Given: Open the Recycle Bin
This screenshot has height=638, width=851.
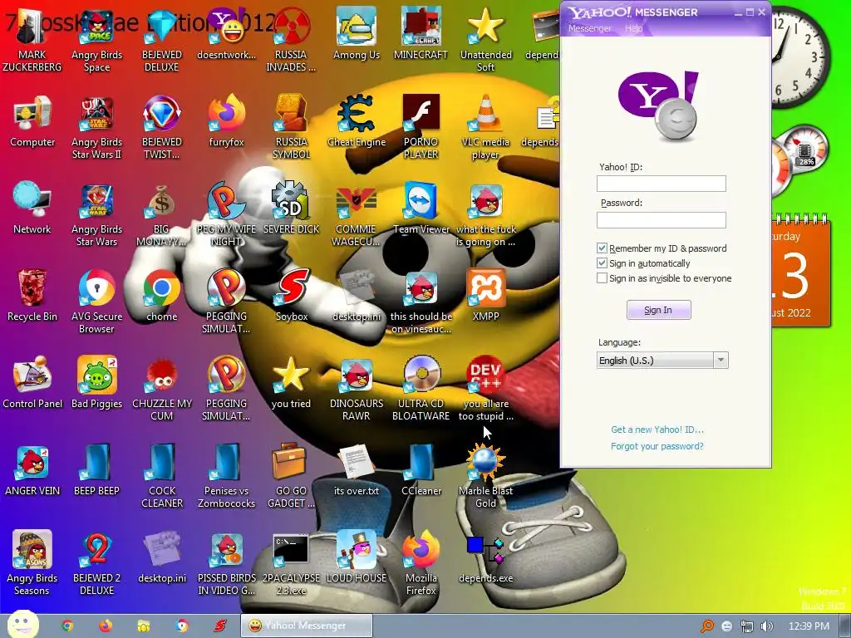Looking at the screenshot, I should coord(32,296).
